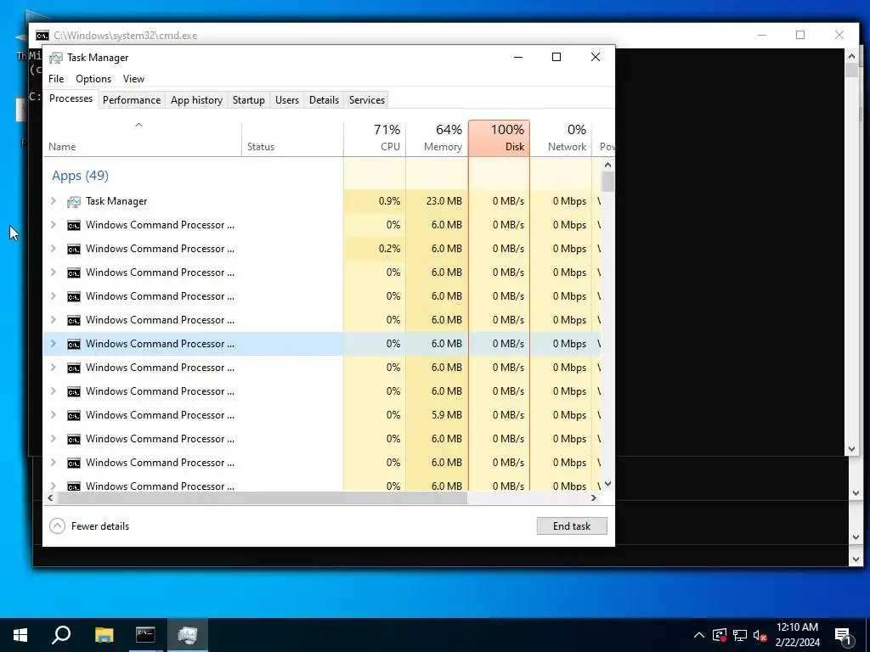Viewport: 870px width, 652px height.
Task: Open the notification center icon
Action: point(843,636)
